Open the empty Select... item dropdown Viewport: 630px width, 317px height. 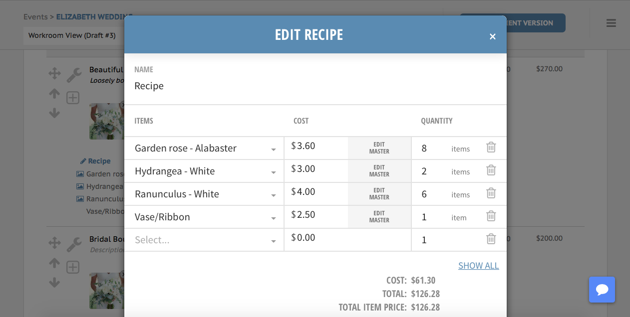click(274, 241)
